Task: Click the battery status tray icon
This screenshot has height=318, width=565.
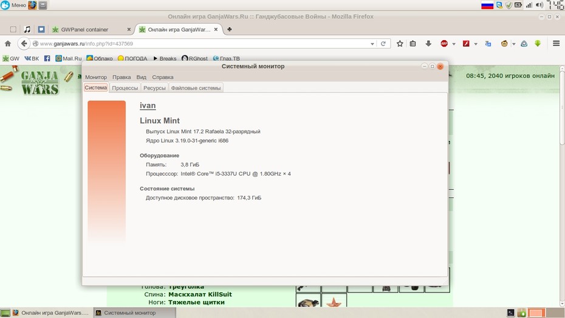Action: point(518,5)
